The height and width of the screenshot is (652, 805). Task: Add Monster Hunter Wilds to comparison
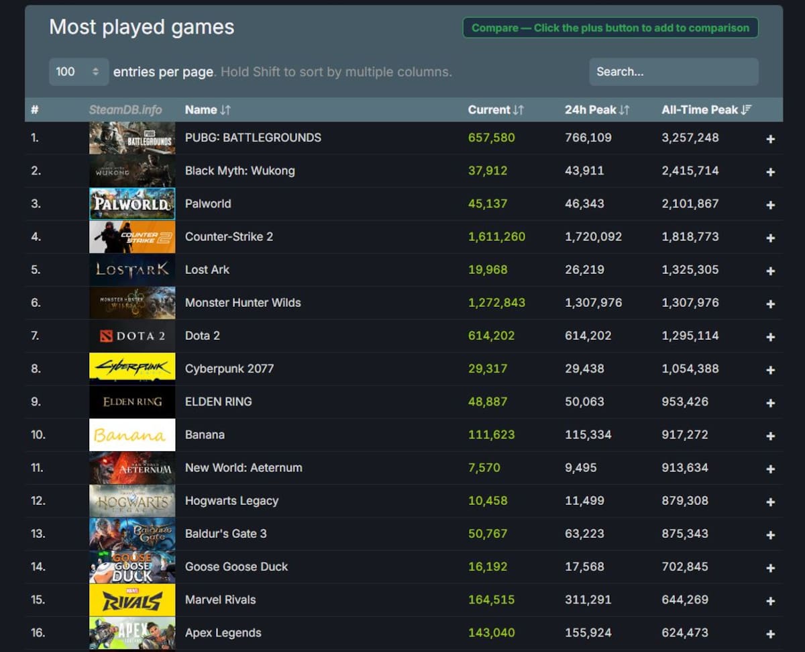pos(770,304)
